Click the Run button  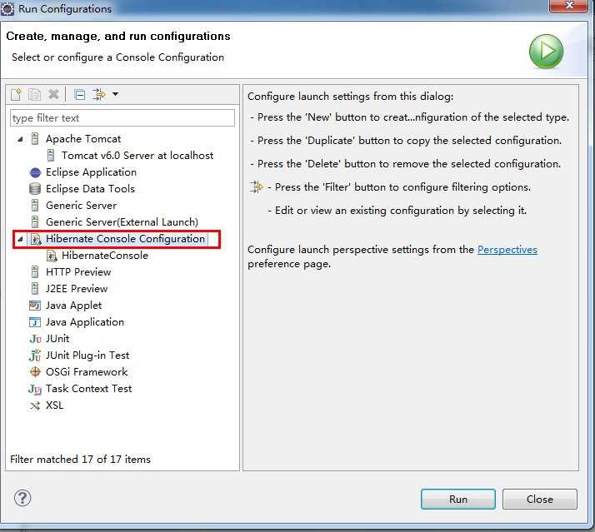(x=458, y=499)
